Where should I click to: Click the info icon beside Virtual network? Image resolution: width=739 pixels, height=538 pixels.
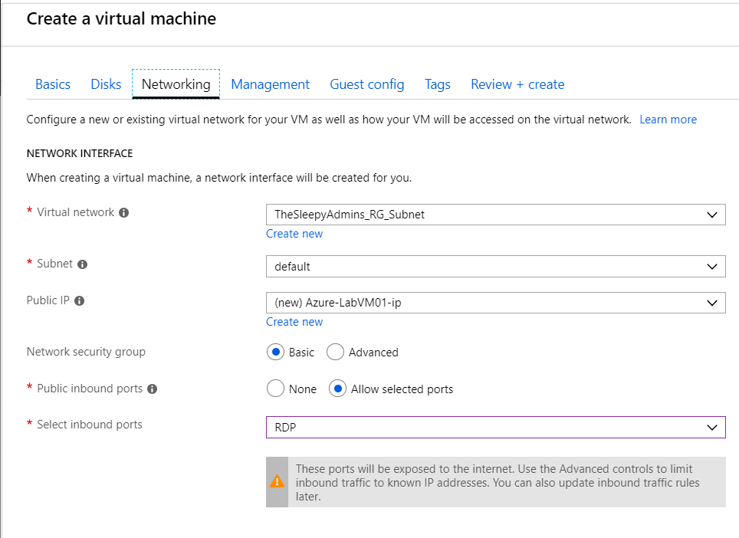tap(124, 213)
